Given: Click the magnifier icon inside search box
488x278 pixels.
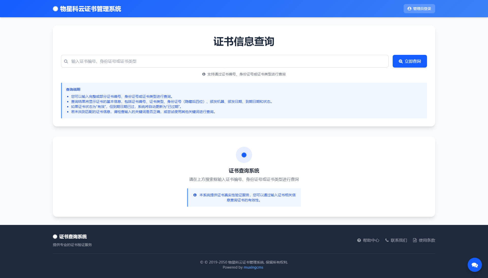Looking at the screenshot, I should (x=66, y=61).
